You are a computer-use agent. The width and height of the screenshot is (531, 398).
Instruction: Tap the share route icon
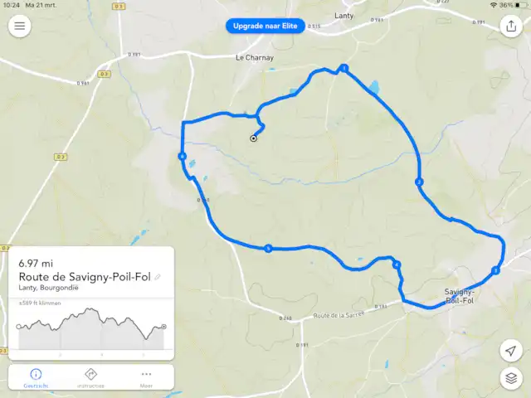[x=511, y=26]
